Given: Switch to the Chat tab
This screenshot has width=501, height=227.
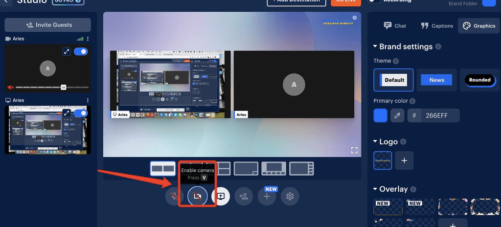Looking at the screenshot, I should pos(395,26).
